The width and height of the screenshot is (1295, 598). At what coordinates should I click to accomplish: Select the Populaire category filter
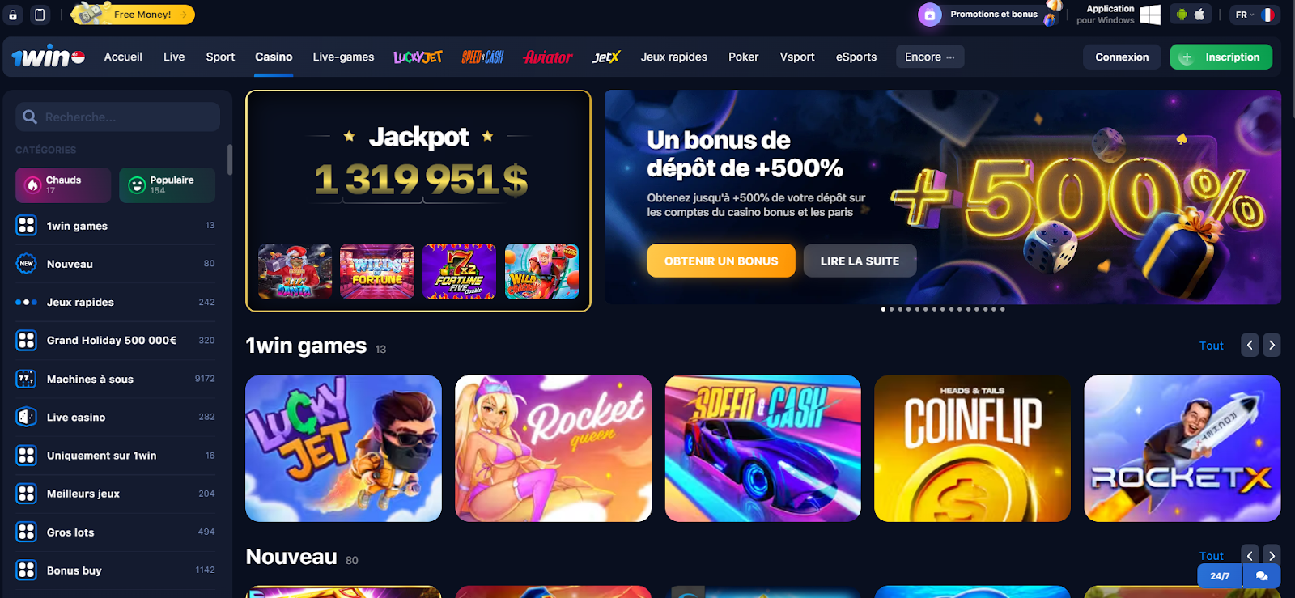pyautogui.click(x=167, y=185)
